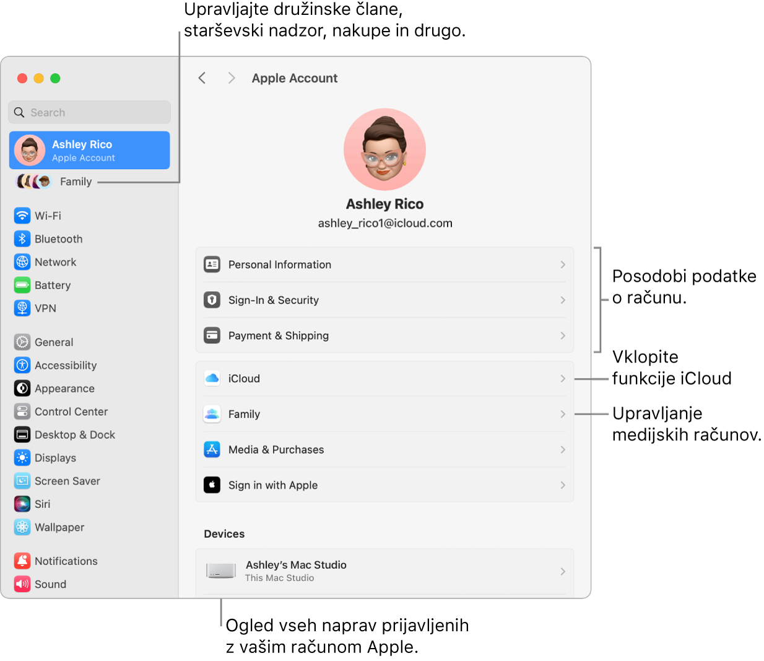Open Sign-In & Security details
764x661 pixels.
click(384, 300)
